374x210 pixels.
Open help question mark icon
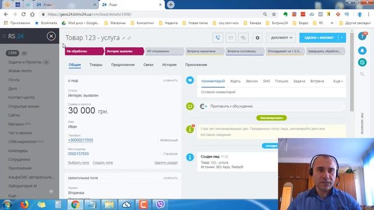tap(362, 36)
